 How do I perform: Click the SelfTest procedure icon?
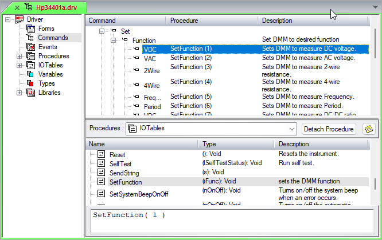[x=102, y=163]
